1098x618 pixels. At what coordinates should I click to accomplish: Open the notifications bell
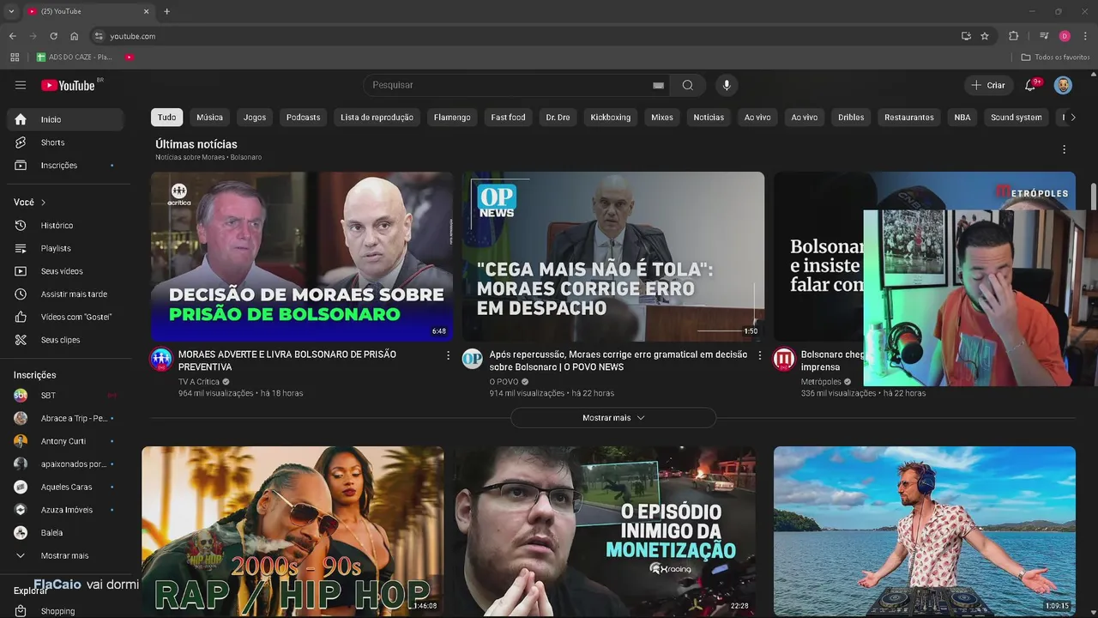[1031, 85]
